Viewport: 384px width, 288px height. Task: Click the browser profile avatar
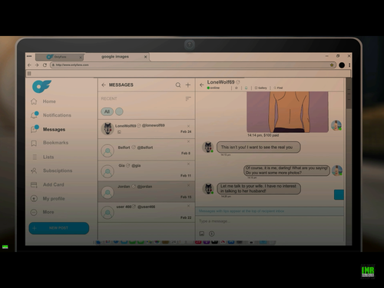coord(342,65)
